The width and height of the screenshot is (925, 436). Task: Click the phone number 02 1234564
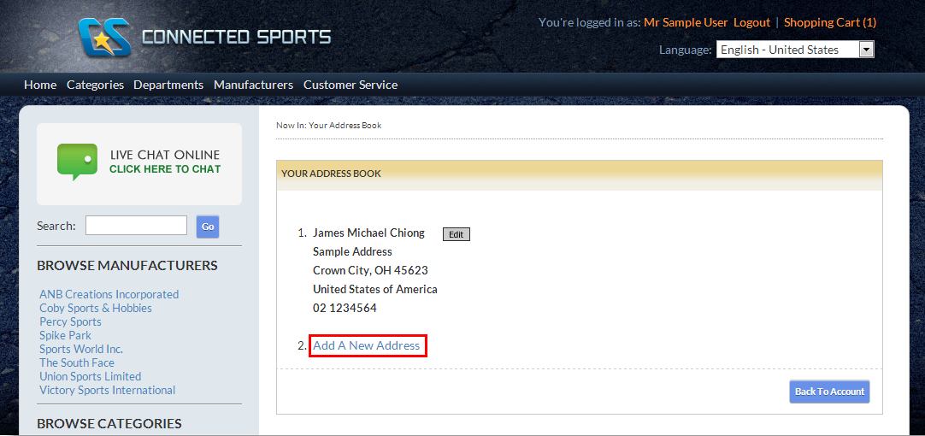[x=345, y=308]
